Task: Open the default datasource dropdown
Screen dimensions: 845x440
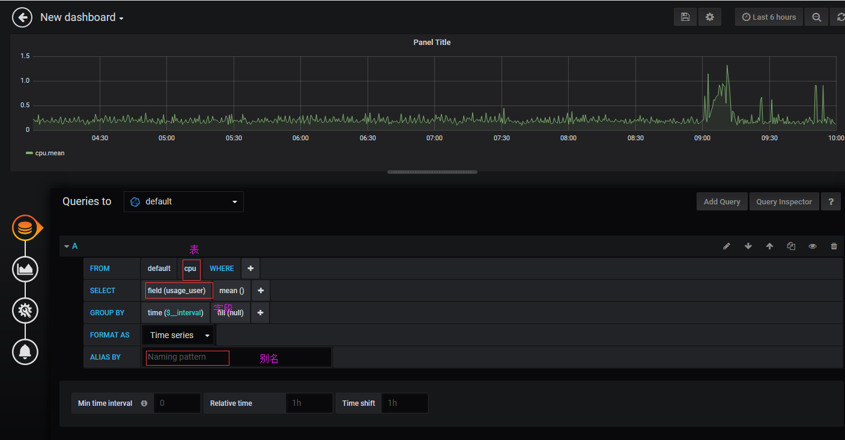Action: (x=183, y=201)
